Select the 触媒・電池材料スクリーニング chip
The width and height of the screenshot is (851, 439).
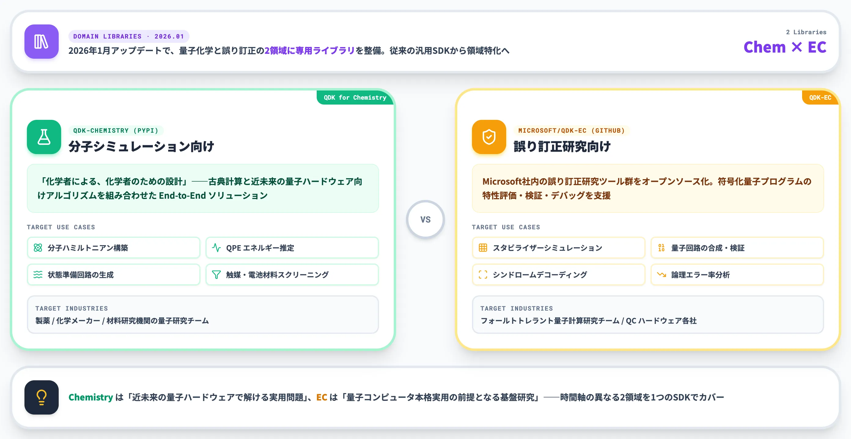[x=292, y=275]
